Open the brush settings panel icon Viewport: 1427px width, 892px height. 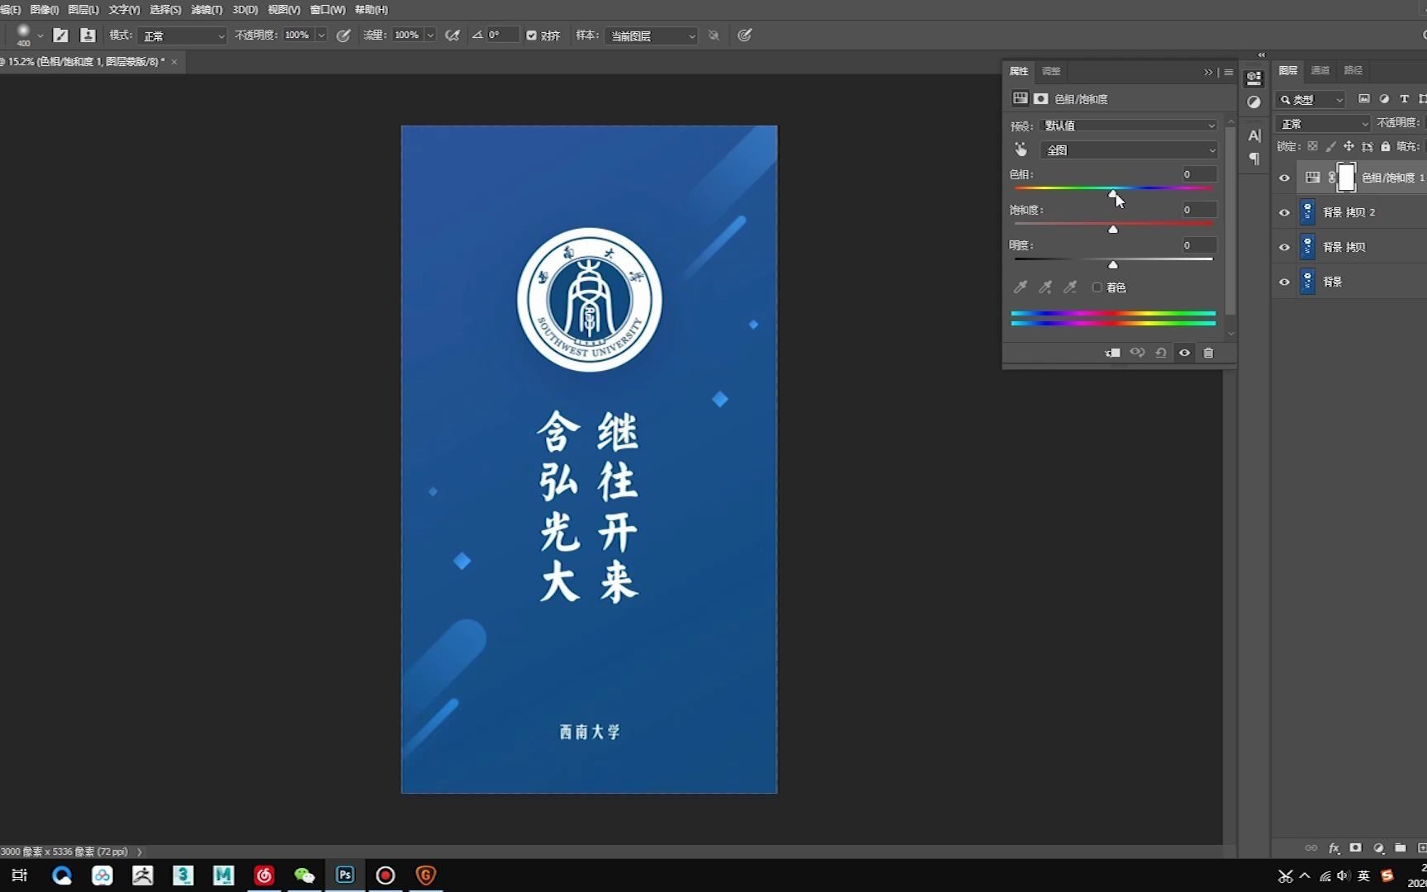pos(61,36)
